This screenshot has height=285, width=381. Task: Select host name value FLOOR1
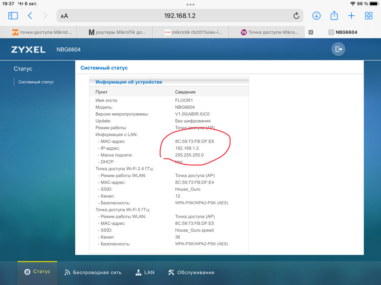pyautogui.click(x=184, y=100)
